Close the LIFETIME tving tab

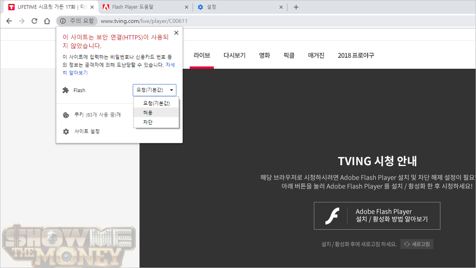tap(93, 7)
